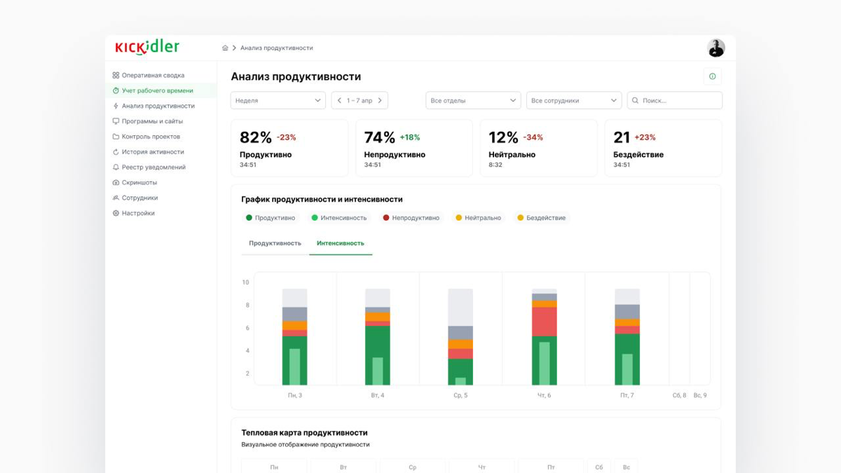
Task: Click the История активности icon
Action: tap(116, 152)
